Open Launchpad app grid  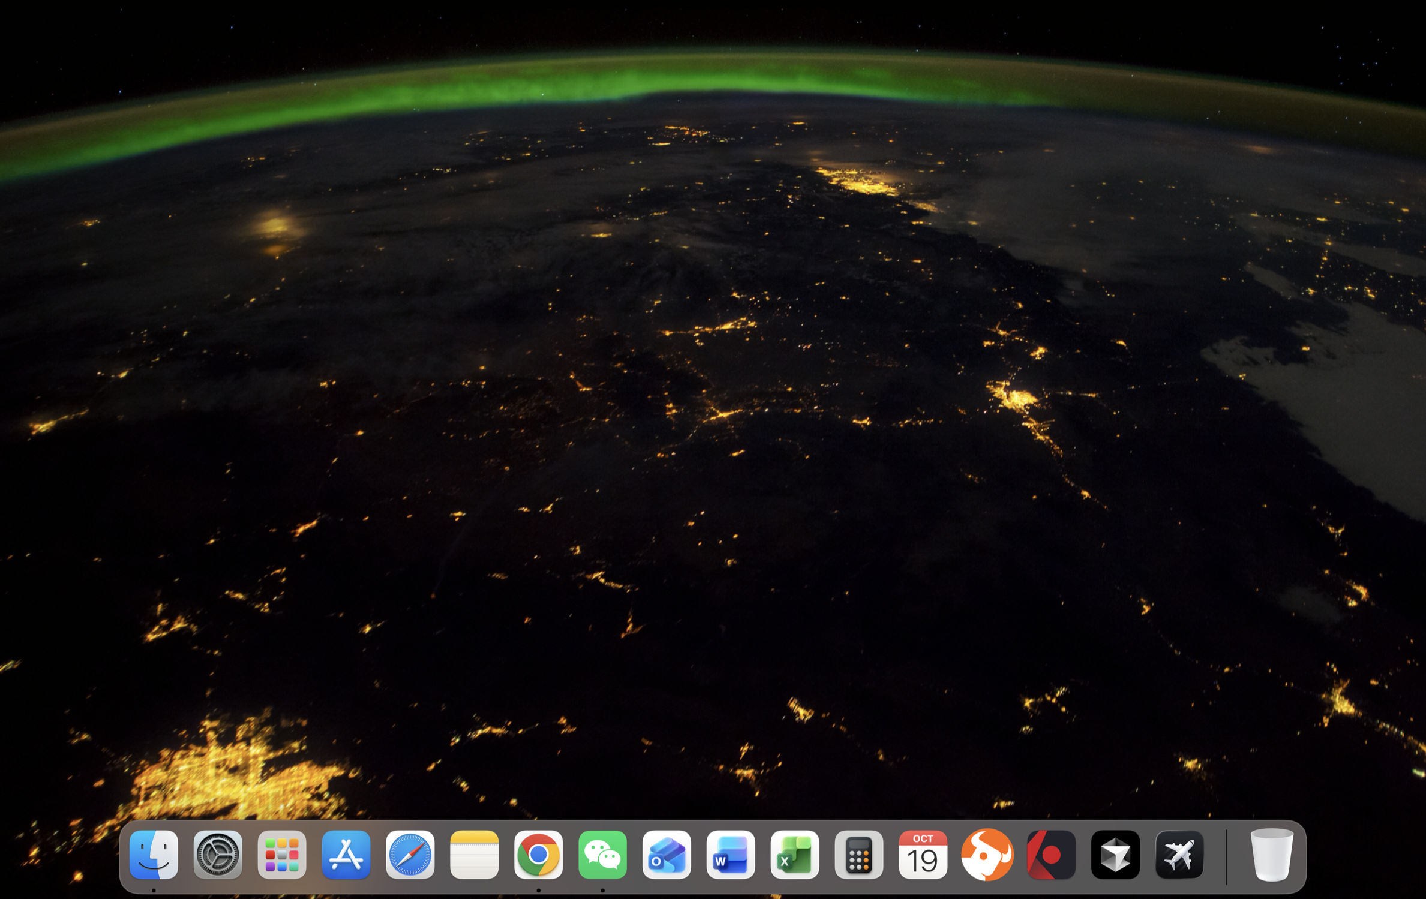[x=282, y=855]
